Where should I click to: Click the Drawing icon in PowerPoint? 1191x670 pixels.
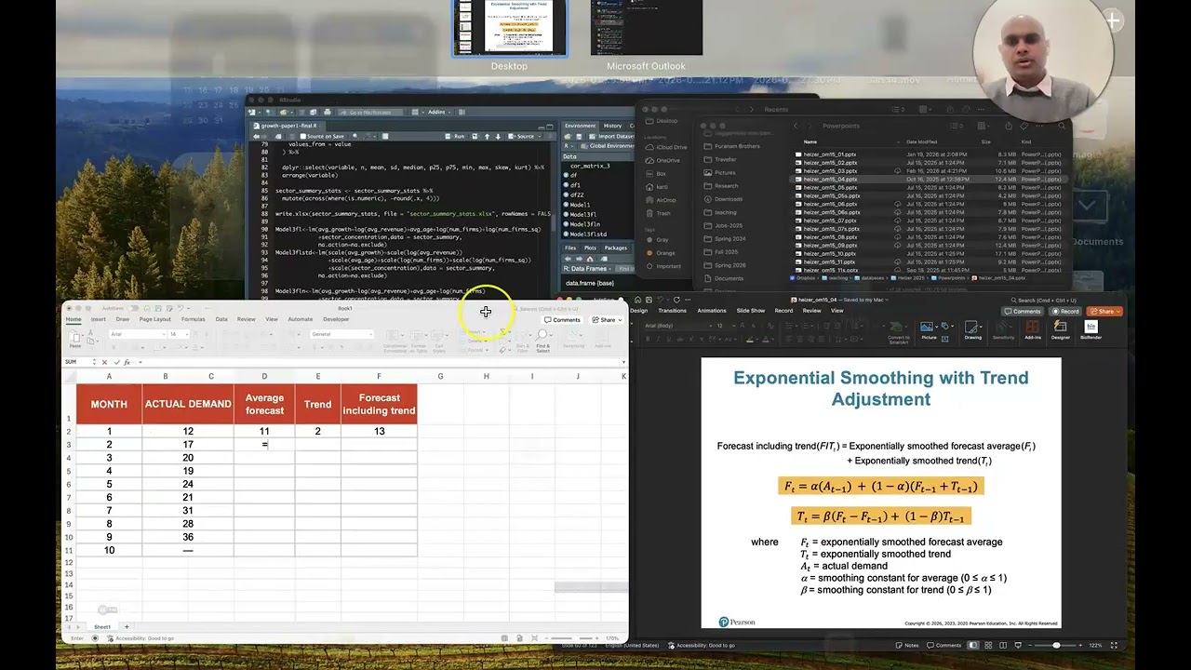pos(972,330)
